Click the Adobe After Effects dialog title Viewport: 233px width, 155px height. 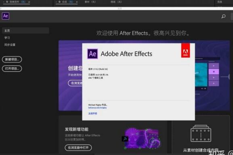pos(126,54)
